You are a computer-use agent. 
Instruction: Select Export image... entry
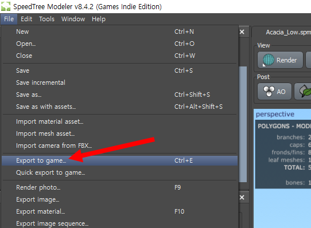[x=119, y=200]
